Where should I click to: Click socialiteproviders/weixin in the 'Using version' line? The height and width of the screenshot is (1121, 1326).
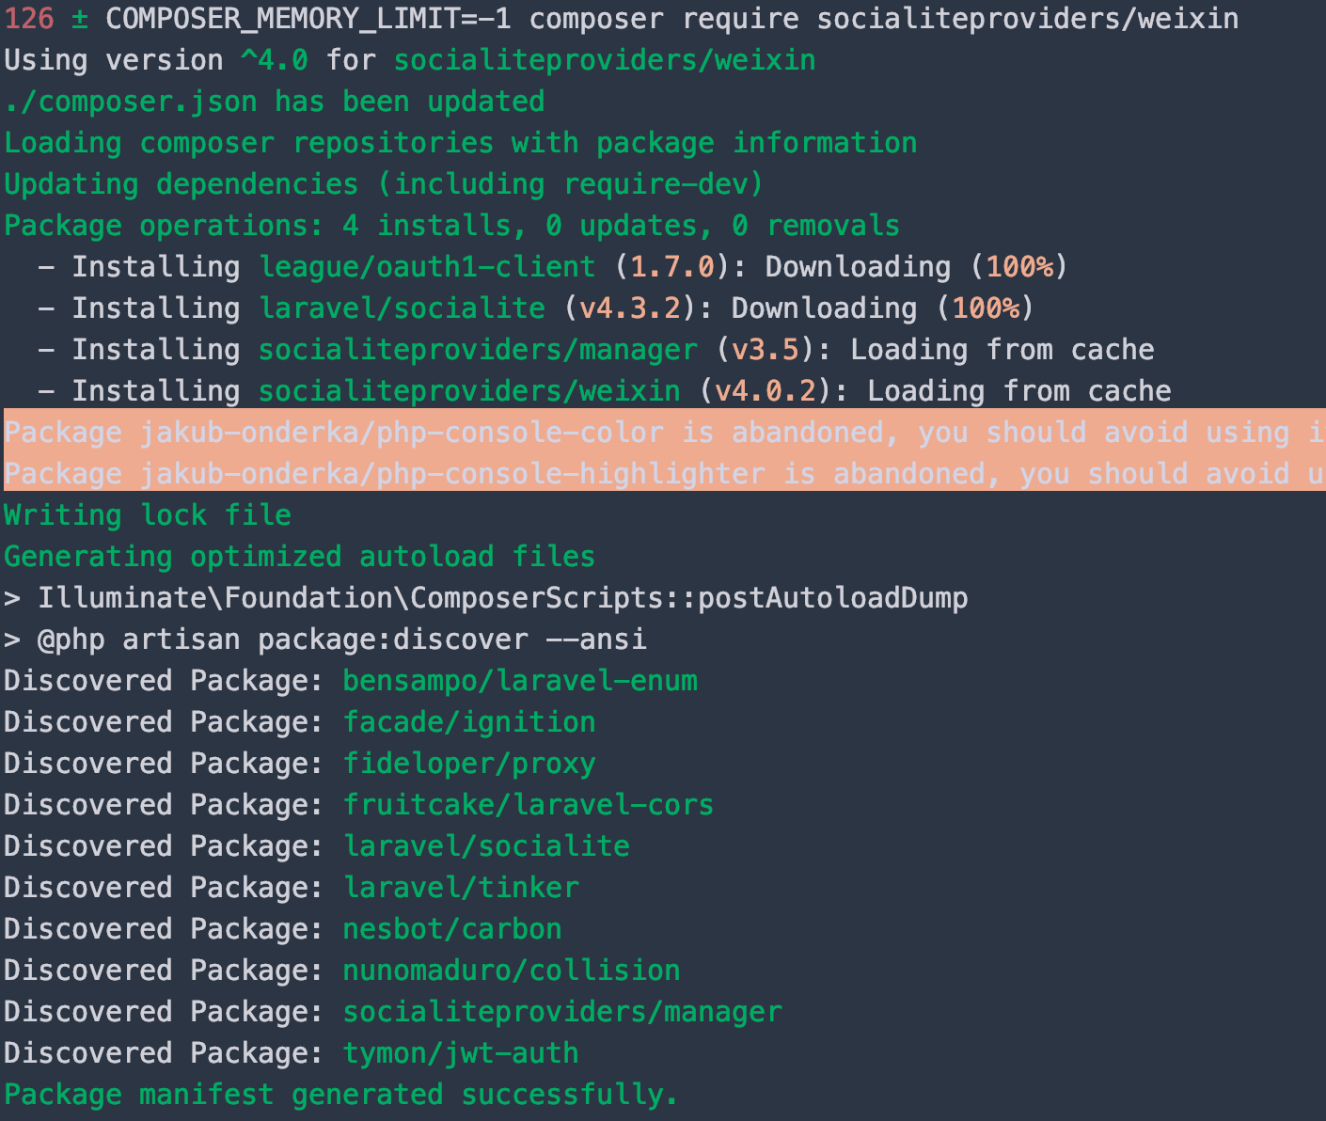point(605,60)
